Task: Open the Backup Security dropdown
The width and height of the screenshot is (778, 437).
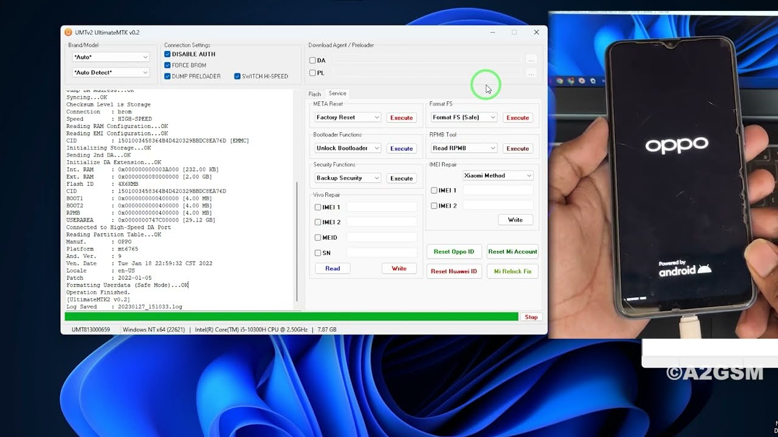Action: coord(348,178)
